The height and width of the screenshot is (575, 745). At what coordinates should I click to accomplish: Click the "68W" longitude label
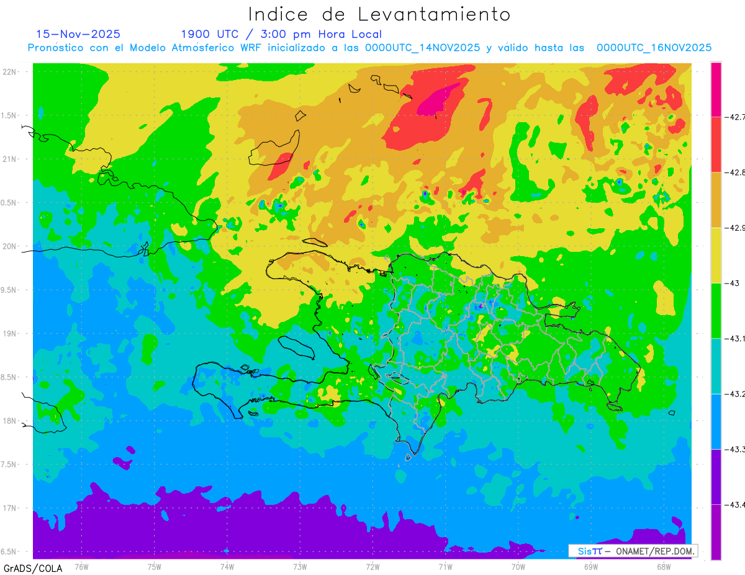(664, 566)
